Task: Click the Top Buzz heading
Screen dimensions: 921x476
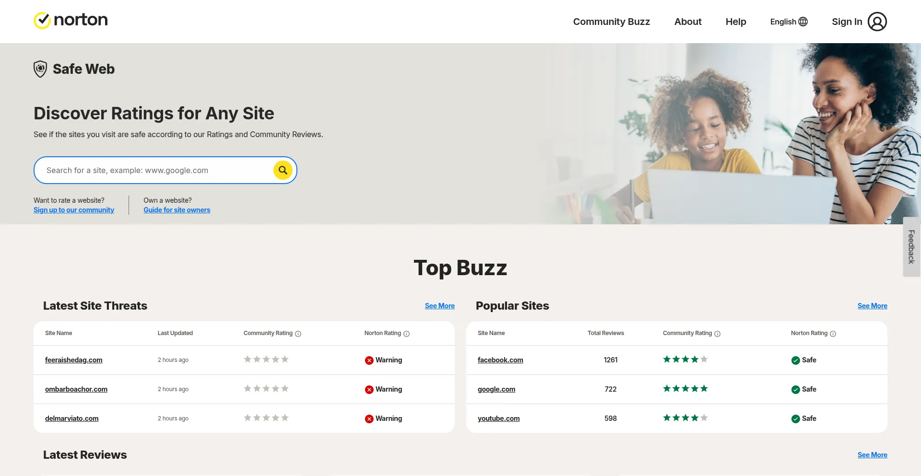Action: point(460,268)
